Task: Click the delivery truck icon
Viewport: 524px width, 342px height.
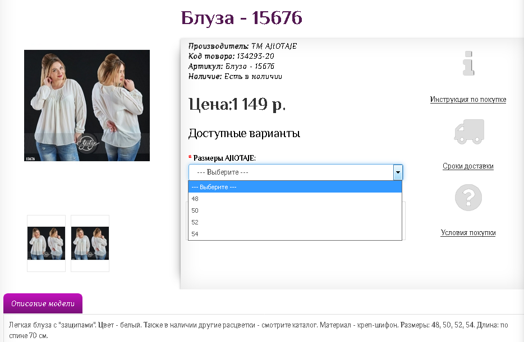Action: click(468, 132)
